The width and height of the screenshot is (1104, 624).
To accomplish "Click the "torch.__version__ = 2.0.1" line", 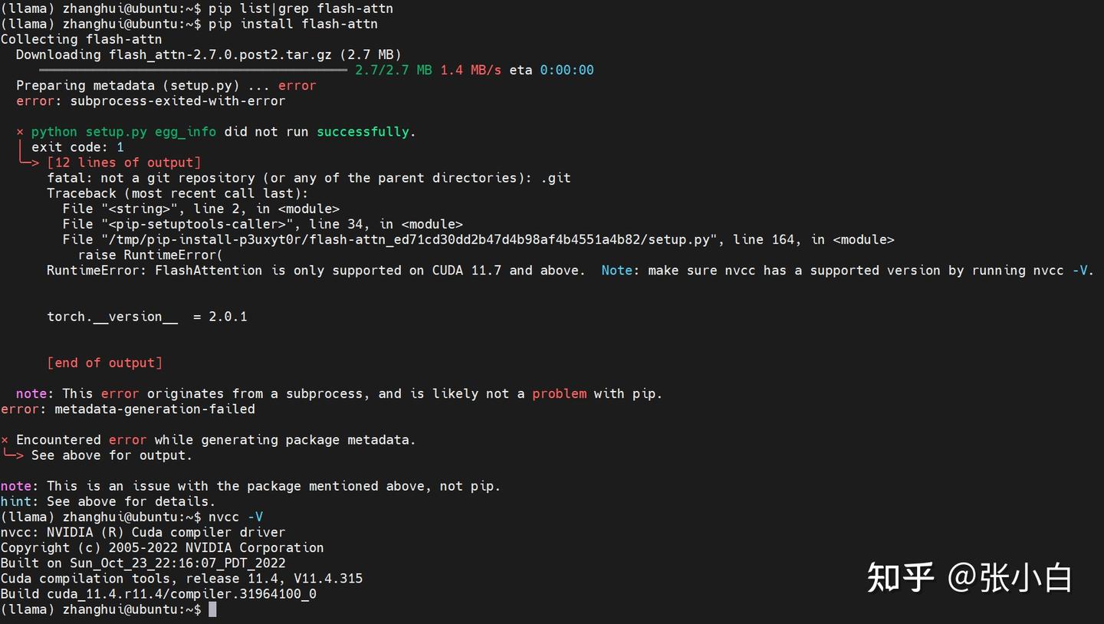I will 147,317.
